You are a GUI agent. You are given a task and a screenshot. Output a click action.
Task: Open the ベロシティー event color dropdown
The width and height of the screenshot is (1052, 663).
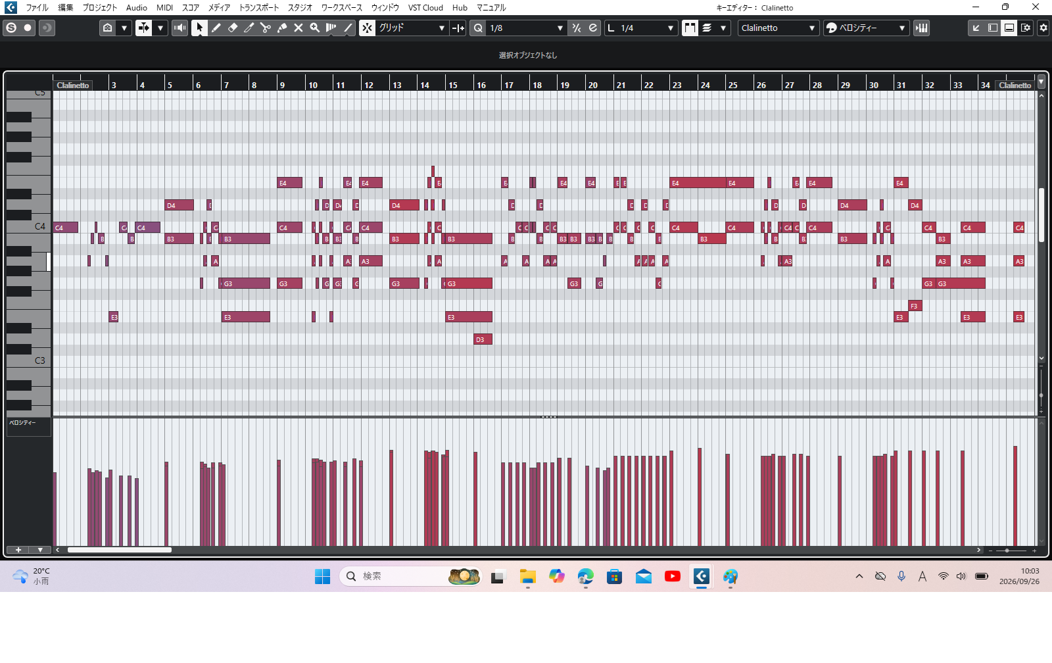(866, 28)
